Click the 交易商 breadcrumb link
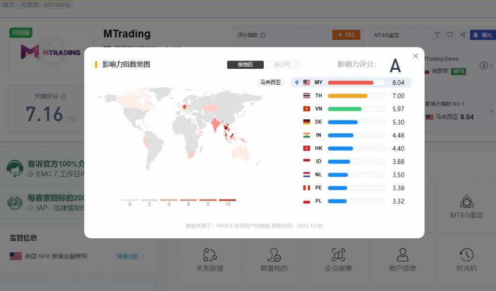 click(x=29, y=5)
